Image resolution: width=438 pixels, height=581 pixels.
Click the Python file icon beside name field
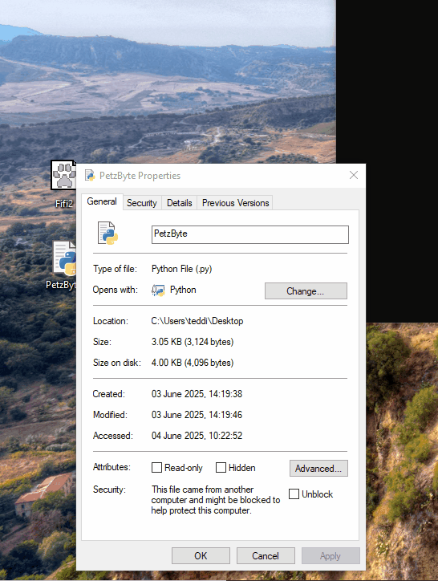point(107,234)
